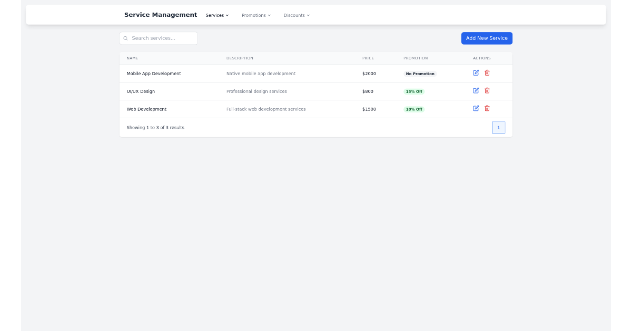This screenshot has width=632, height=331.
Task: Select the NAME column header
Action: (132, 58)
